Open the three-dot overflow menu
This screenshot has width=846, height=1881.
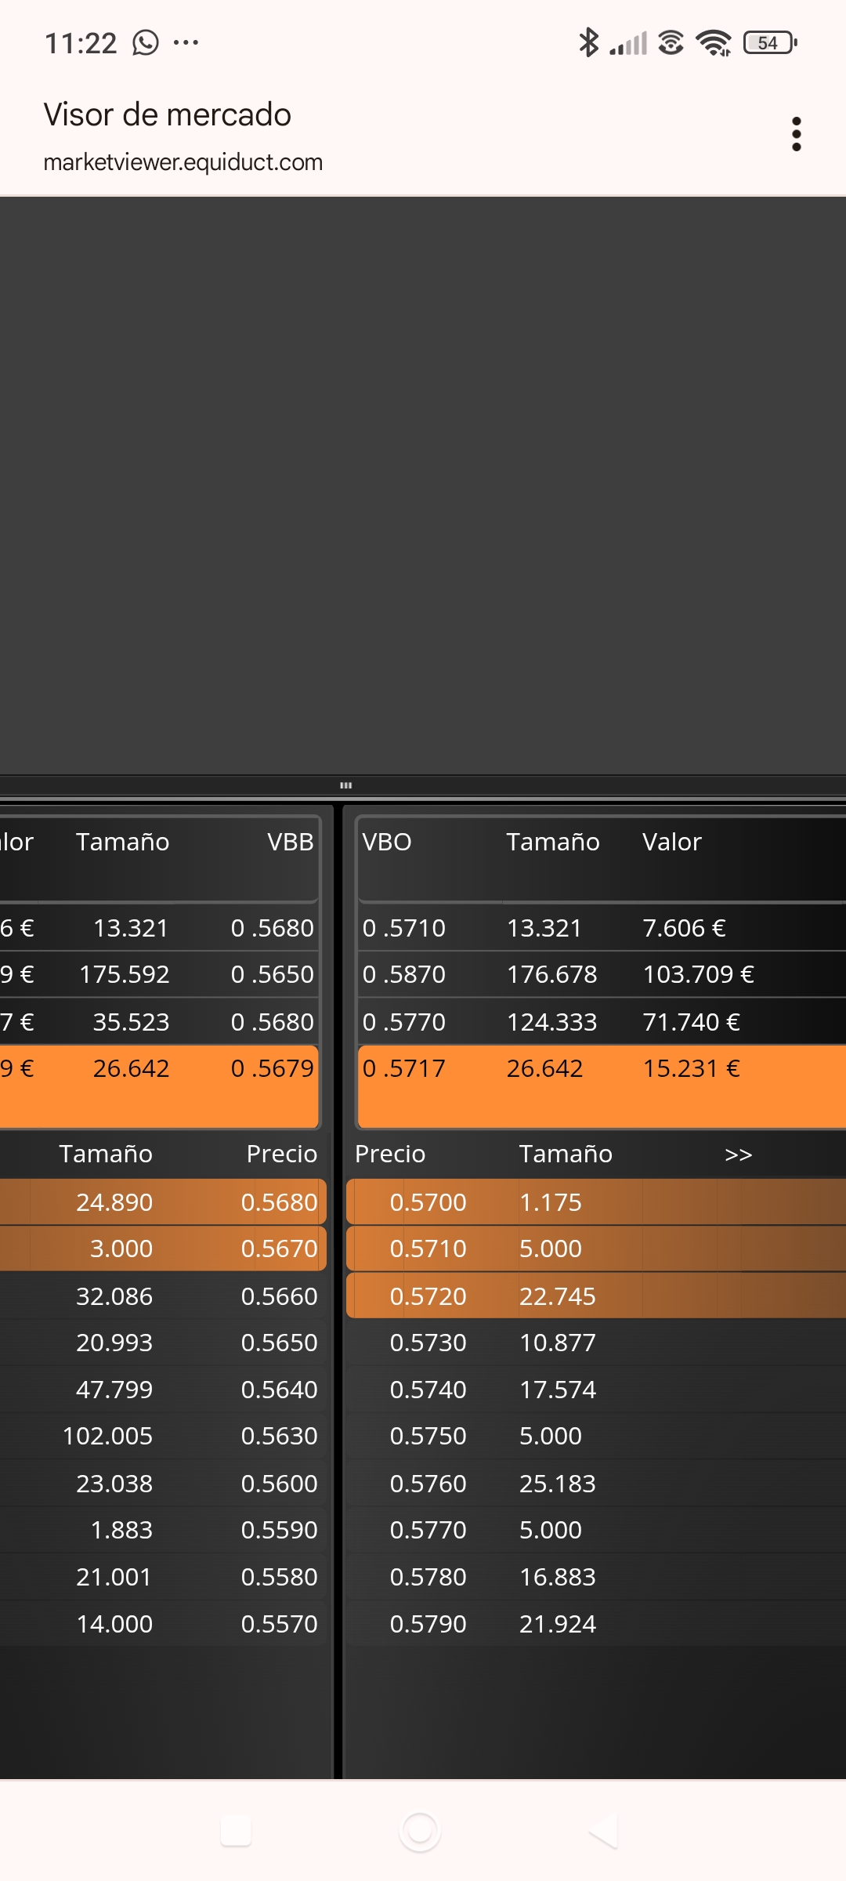[x=796, y=134]
